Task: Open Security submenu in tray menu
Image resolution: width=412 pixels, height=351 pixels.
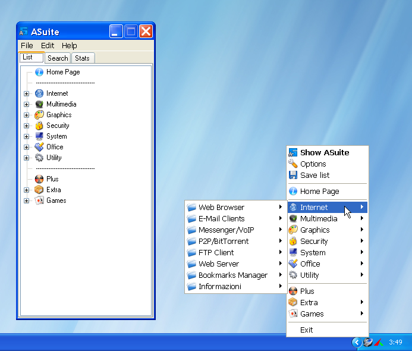Action: 328,241
